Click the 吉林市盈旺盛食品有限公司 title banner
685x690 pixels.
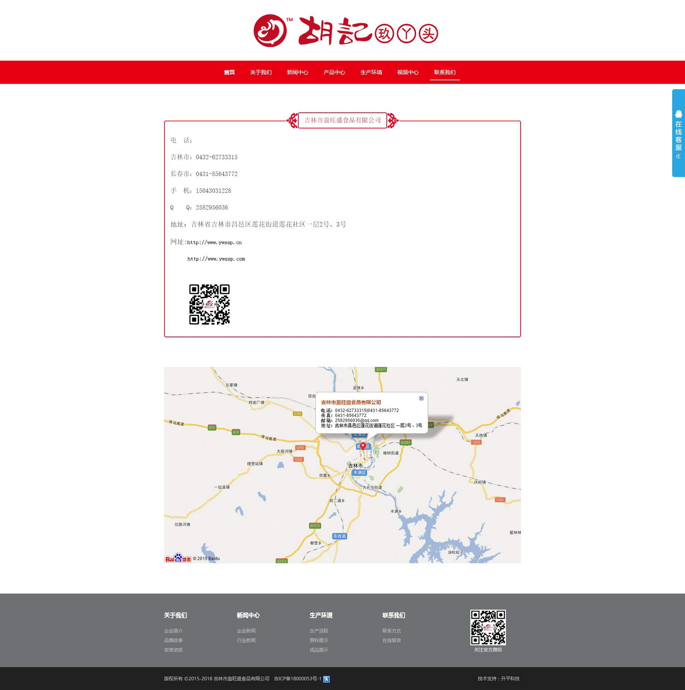pyautogui.click(x=342, y=120)
